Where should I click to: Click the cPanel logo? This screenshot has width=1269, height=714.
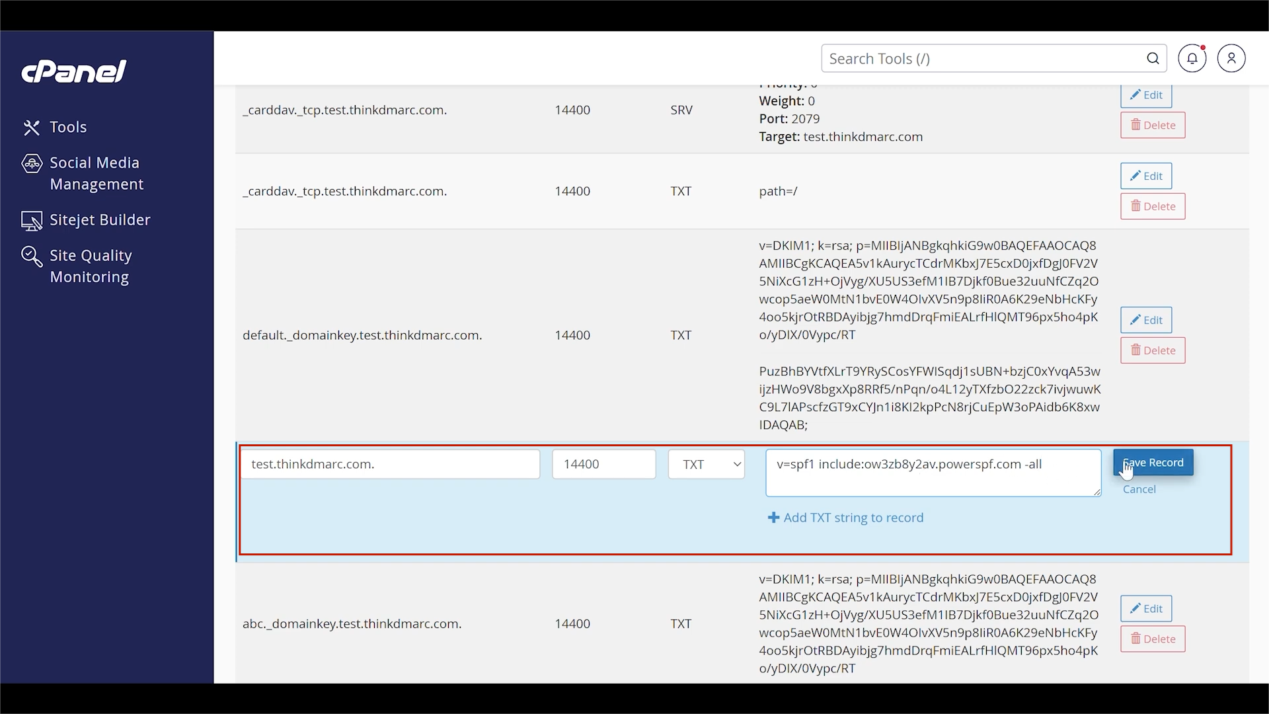tap(74, 71)
